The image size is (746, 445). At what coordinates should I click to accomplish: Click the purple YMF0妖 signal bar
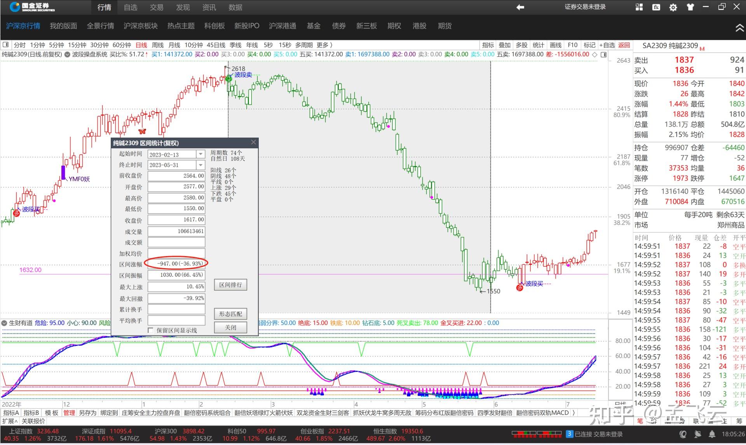tap(63, 173)
